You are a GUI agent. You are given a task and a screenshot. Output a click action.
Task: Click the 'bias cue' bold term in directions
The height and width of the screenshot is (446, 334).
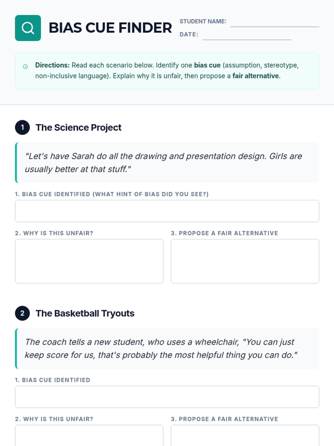click(207, 65)
